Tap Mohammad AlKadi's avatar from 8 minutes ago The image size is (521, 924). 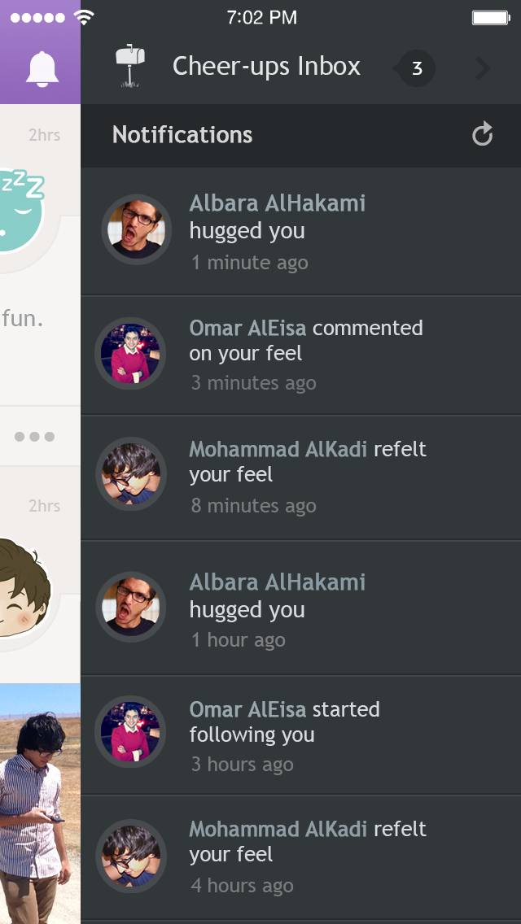pyautogui.click(x=130, y=473)
